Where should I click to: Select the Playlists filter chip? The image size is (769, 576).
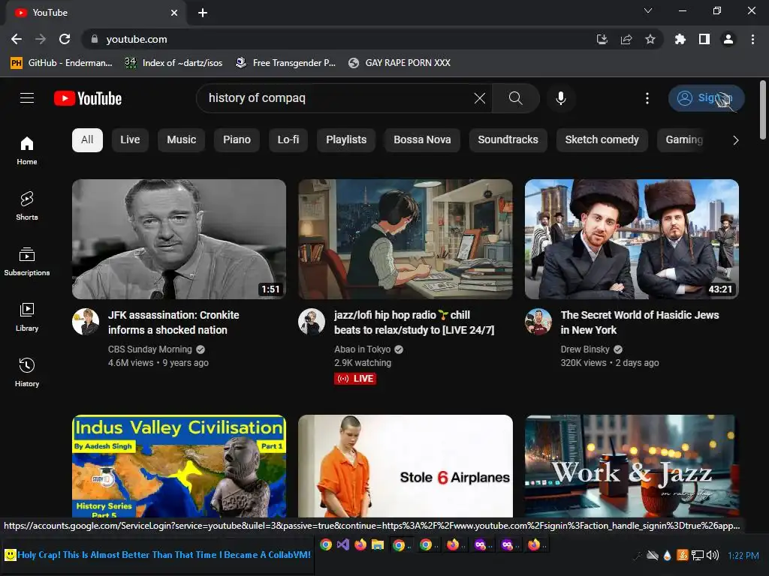coord(346,140)
